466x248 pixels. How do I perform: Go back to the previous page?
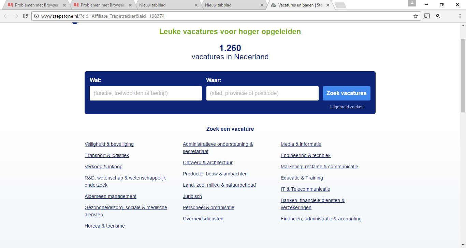6,16
